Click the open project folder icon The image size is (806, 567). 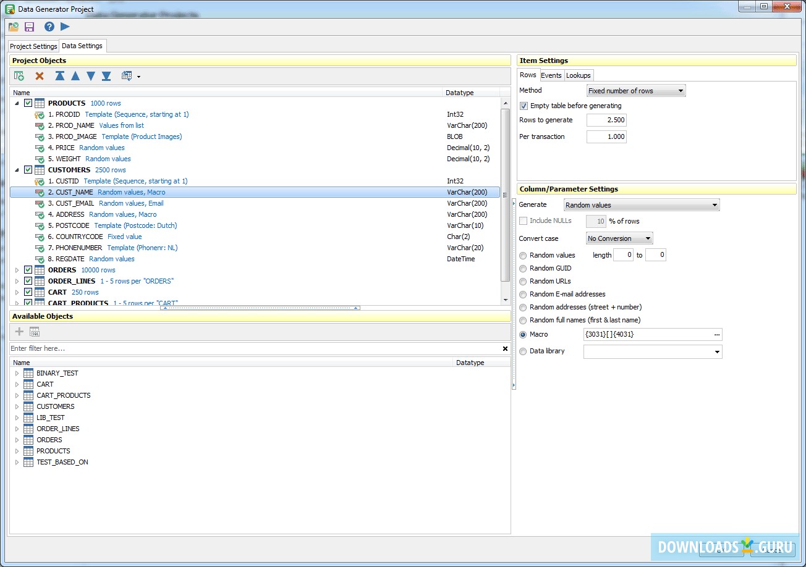(14, 27)
